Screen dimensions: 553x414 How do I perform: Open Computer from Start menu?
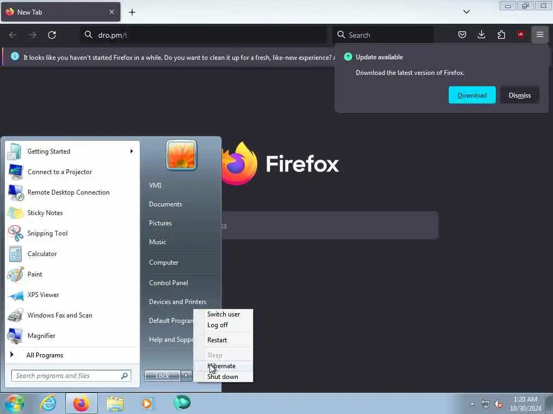[164, 263]
